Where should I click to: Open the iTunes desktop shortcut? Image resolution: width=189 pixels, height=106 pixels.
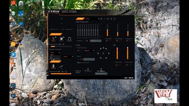pos(13,76)
